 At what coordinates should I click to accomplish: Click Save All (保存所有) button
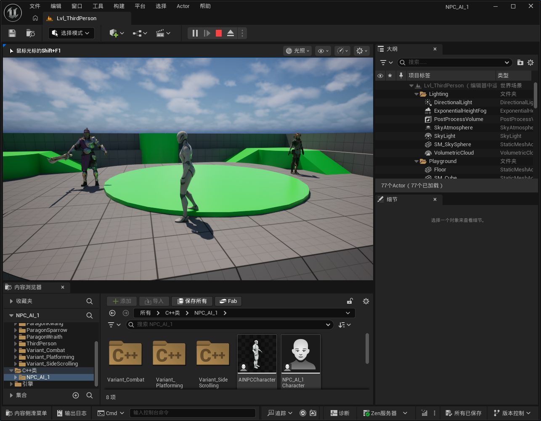coord(192,301)
